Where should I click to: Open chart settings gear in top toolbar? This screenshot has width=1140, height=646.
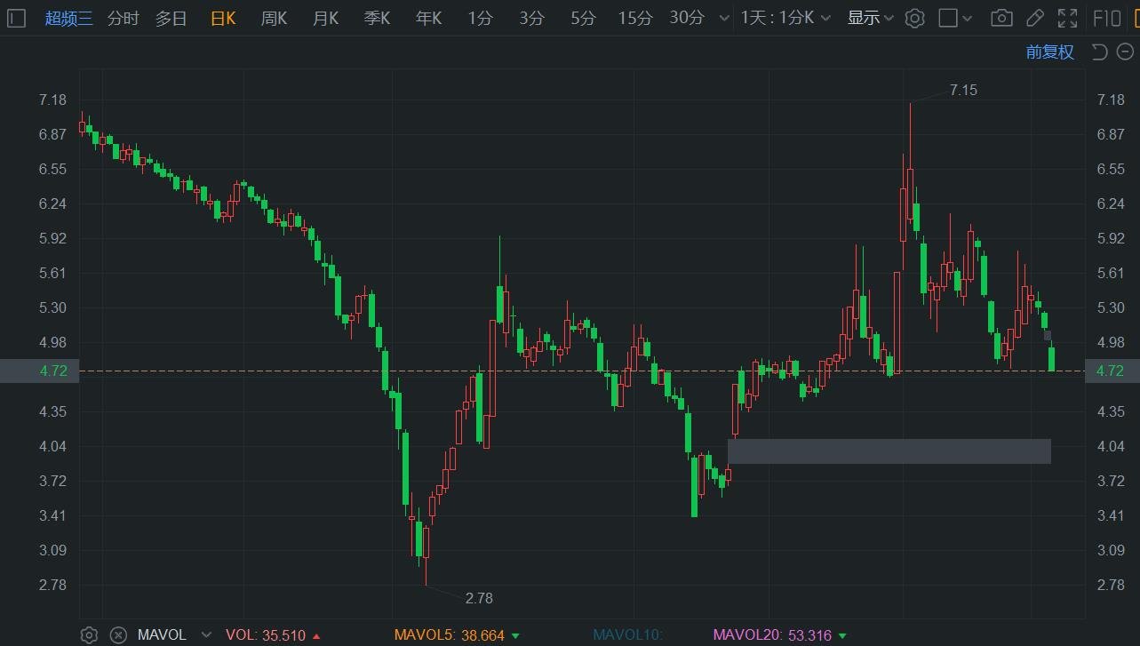point(915,18)
